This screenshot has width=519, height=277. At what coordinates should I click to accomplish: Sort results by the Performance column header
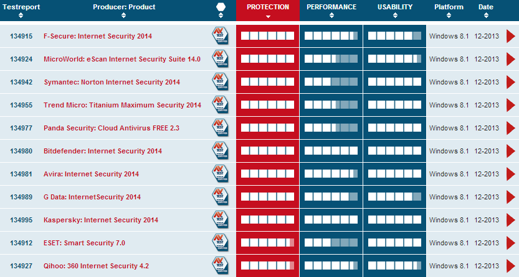click(331, 7)
